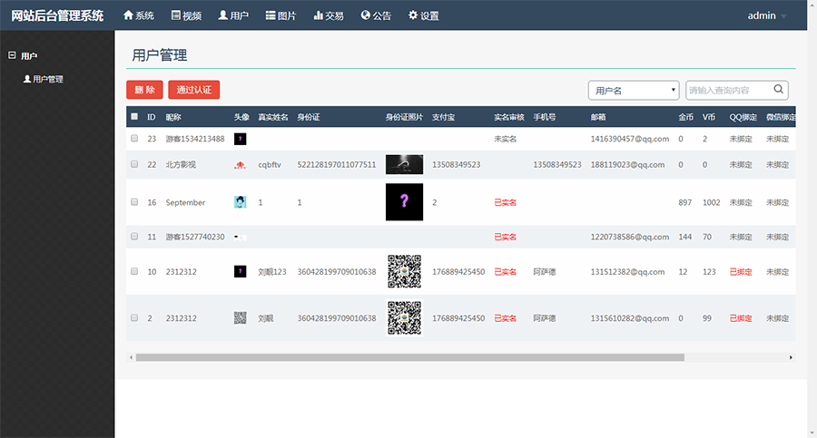Click the scrollbar left arrow

pos(132,357)
